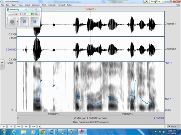Open the Intensity menu

point(52,5)
